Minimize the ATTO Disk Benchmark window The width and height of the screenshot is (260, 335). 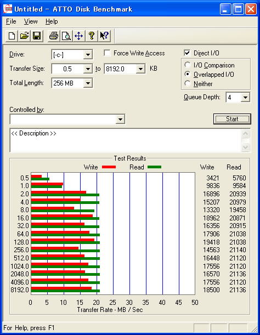click(x=225, y=9)
